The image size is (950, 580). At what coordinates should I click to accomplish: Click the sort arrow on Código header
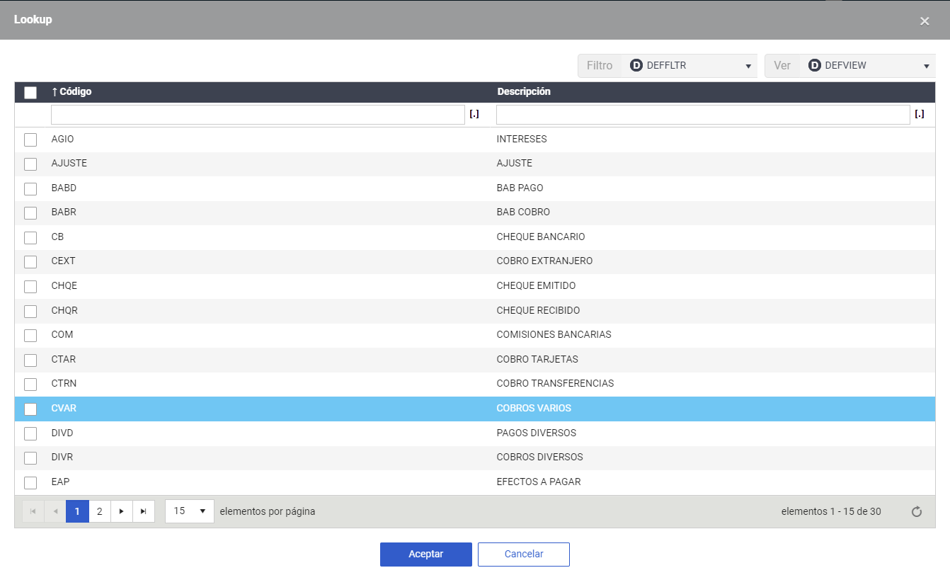(55, 92)
